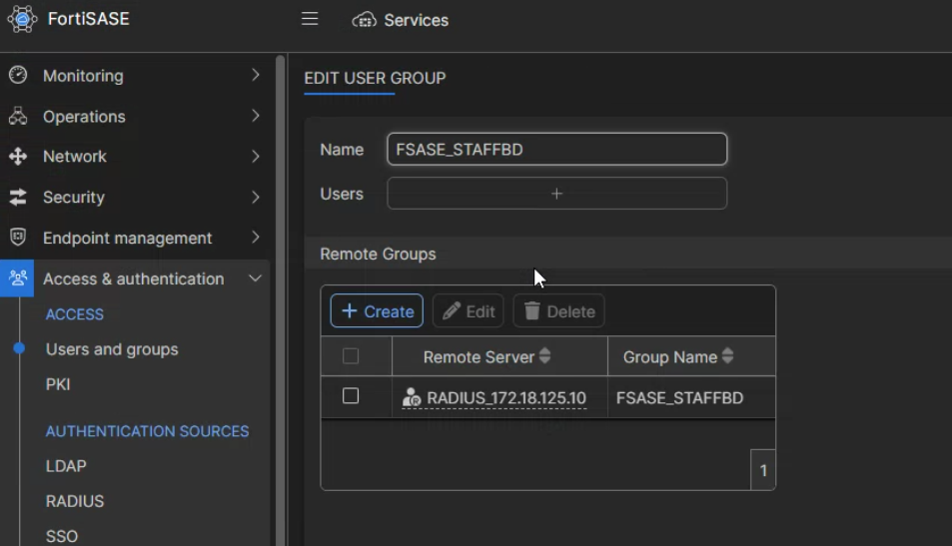The width and height of the screenshot is (952, 546).
Task: Open the RADIUS authentication source
Action: point(75,501)
